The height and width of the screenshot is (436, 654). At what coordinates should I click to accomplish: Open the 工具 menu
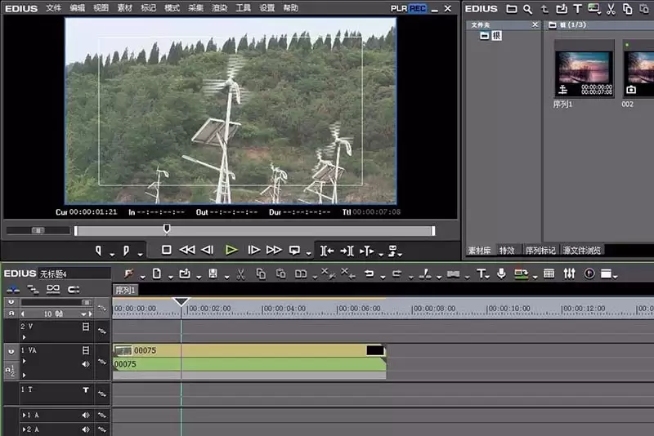click(x=244, y=8)
